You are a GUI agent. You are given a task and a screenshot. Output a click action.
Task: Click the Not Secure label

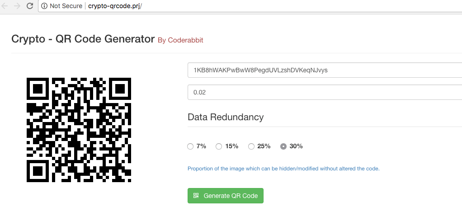(x=66, y=6)
